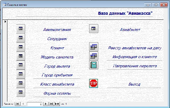170x108 pixels.
Task: Run the Реестр авиабилетов на дату query
Action: click(x=94, y=47)
